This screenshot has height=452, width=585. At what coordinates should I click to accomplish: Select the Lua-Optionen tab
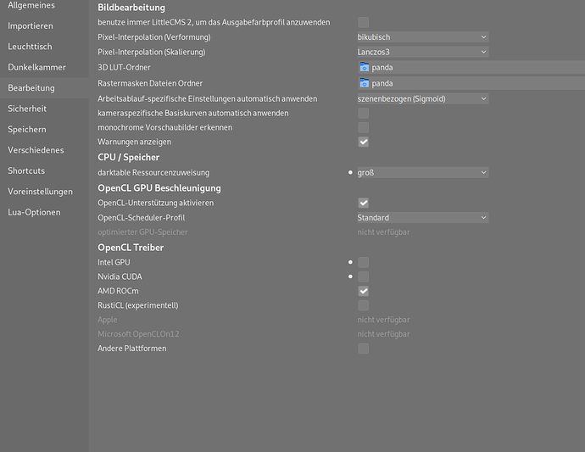(34, 212)
